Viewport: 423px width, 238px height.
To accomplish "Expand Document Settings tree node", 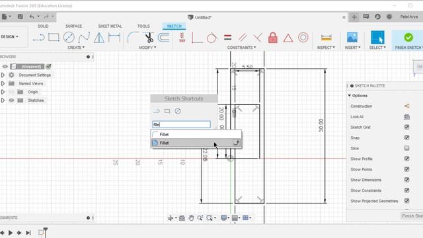I will (x=3, y=75).
